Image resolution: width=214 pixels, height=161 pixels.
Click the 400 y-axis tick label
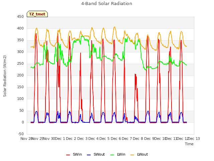coord(20,28)
